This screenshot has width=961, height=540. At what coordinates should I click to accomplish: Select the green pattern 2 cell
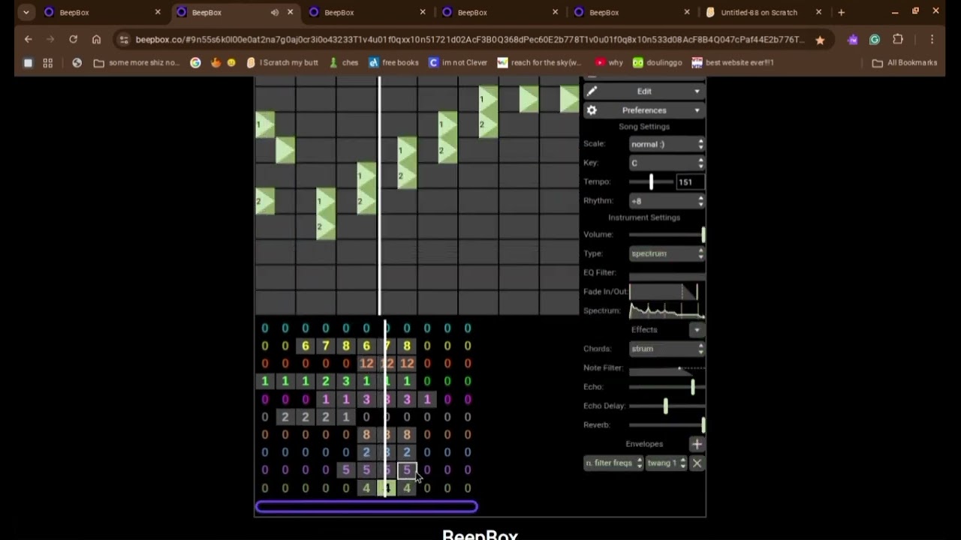pos(326,381)
